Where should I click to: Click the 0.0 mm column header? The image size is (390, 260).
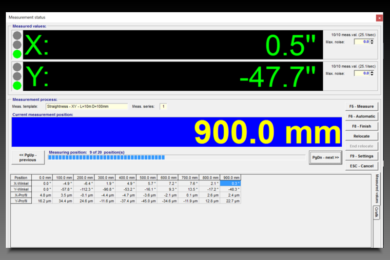[42, 178]
